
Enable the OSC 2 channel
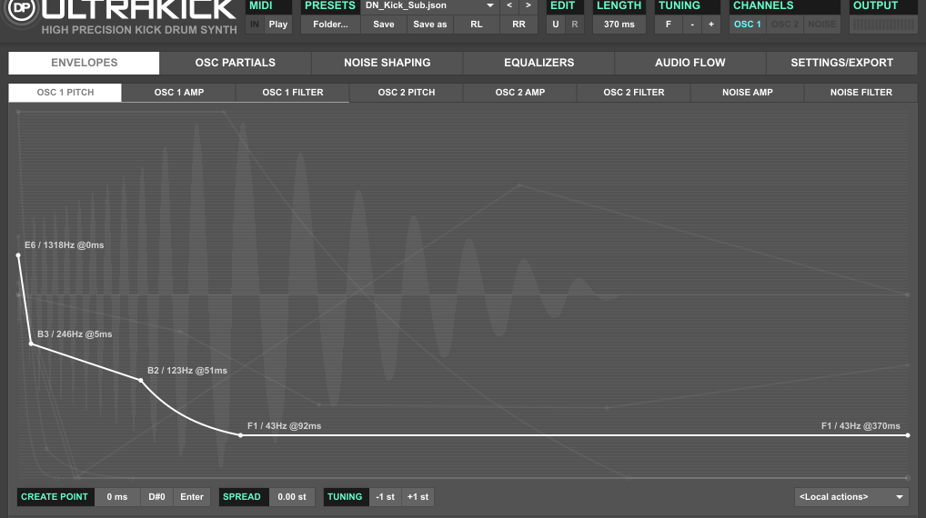[x=785, y=24]
